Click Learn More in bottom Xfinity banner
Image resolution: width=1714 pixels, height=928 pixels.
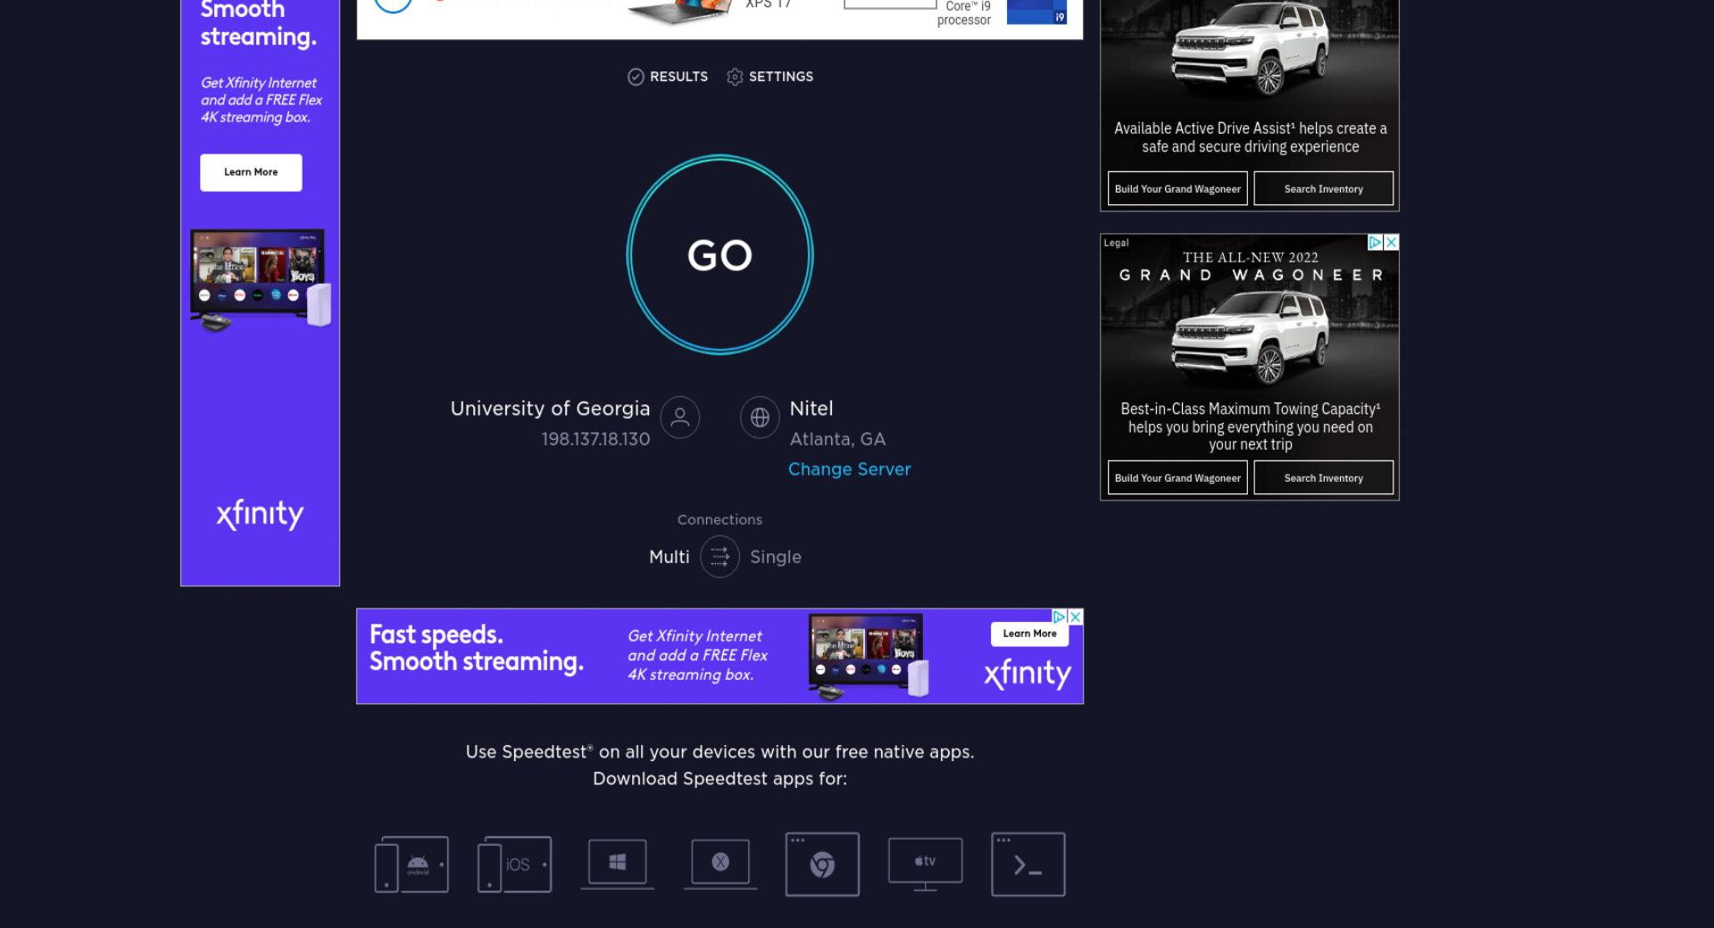tap(1029, 634)
